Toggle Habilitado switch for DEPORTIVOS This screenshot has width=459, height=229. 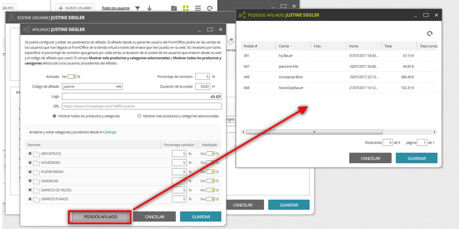coord(211,154)
